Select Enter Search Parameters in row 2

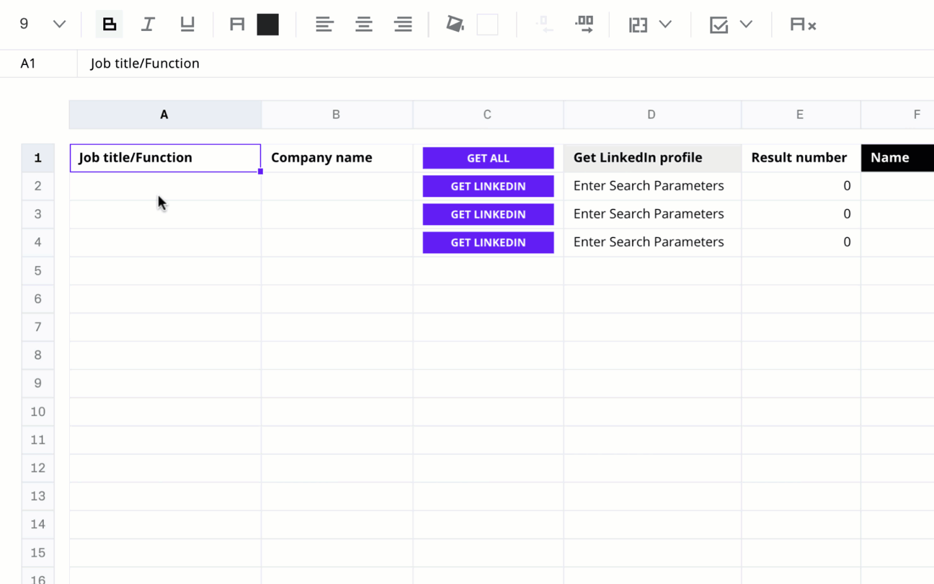coord(651,186)
